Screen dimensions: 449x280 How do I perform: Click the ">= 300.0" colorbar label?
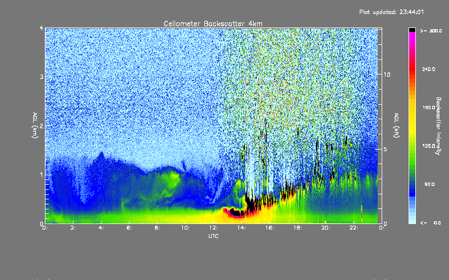point(431,31)
